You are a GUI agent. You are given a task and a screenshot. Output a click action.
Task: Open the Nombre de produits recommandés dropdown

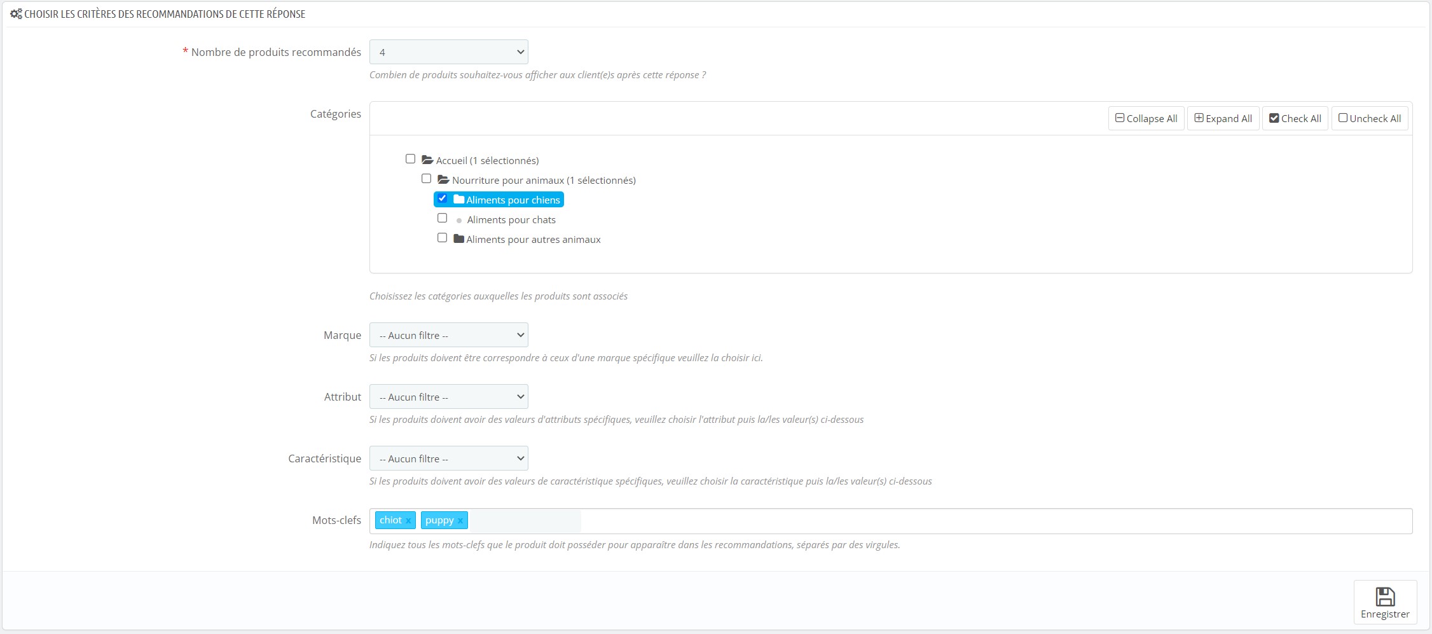[448, 52]
